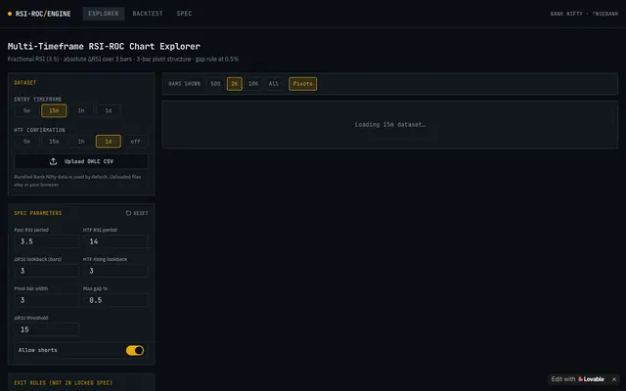Select 1d entry timeframe
The height and width of the screenshot is (391, 626).
click(109, 110)
